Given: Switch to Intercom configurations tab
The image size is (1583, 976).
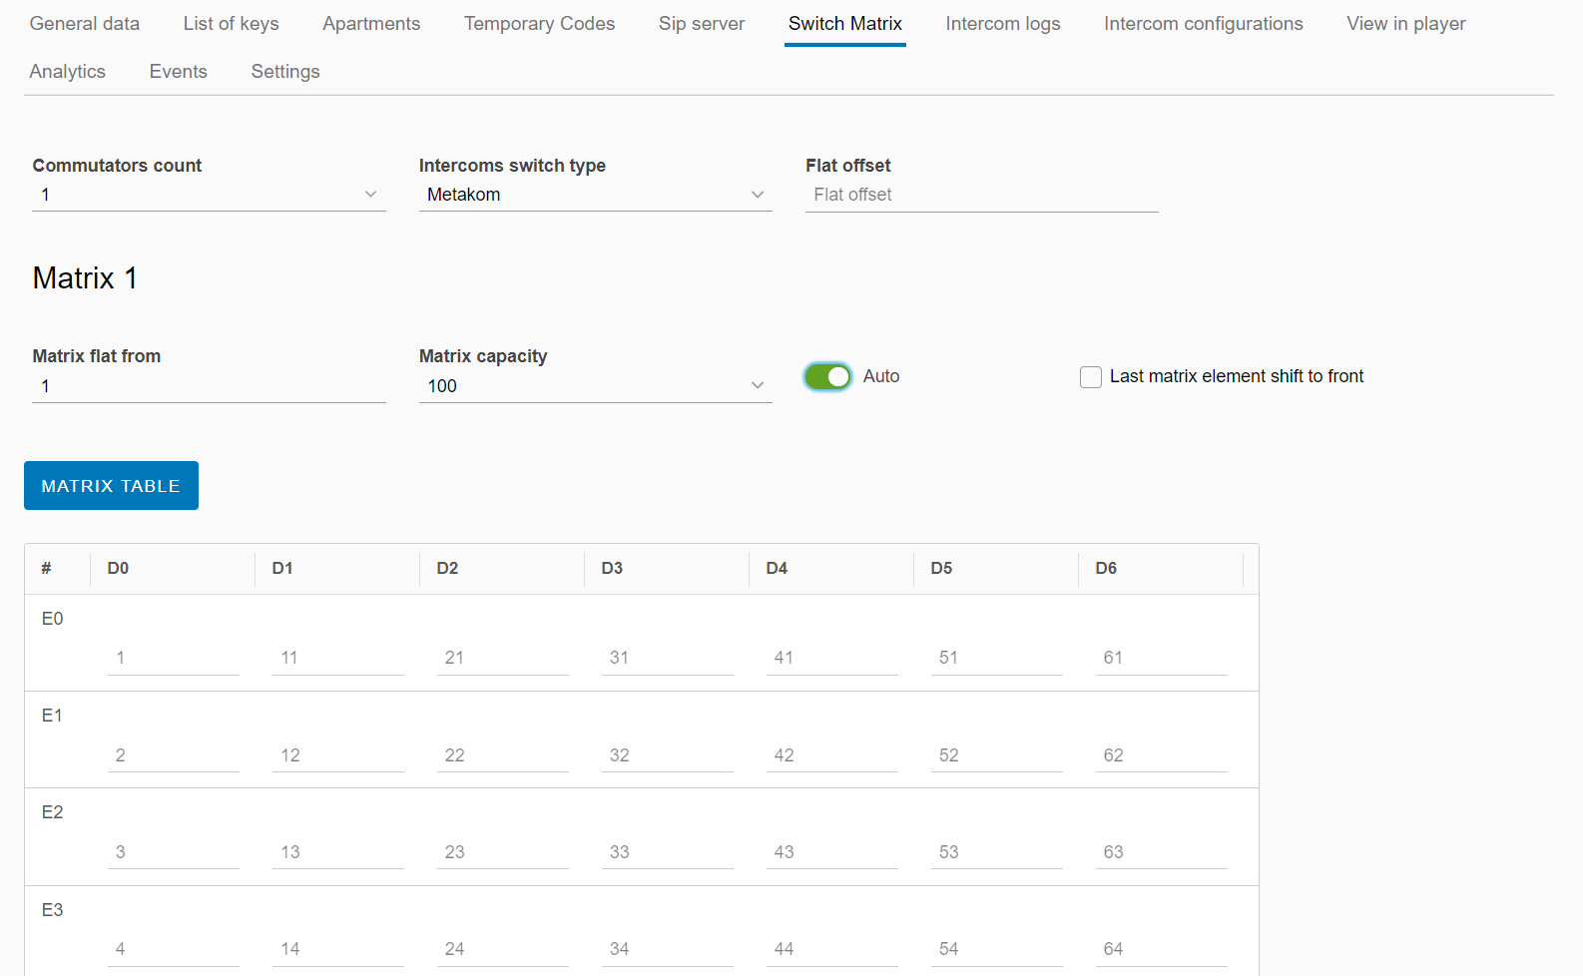Looking at the screenshot, I should coord(1203,24).
